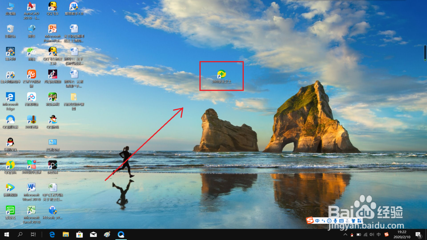Select Word document 附件1

74,56
